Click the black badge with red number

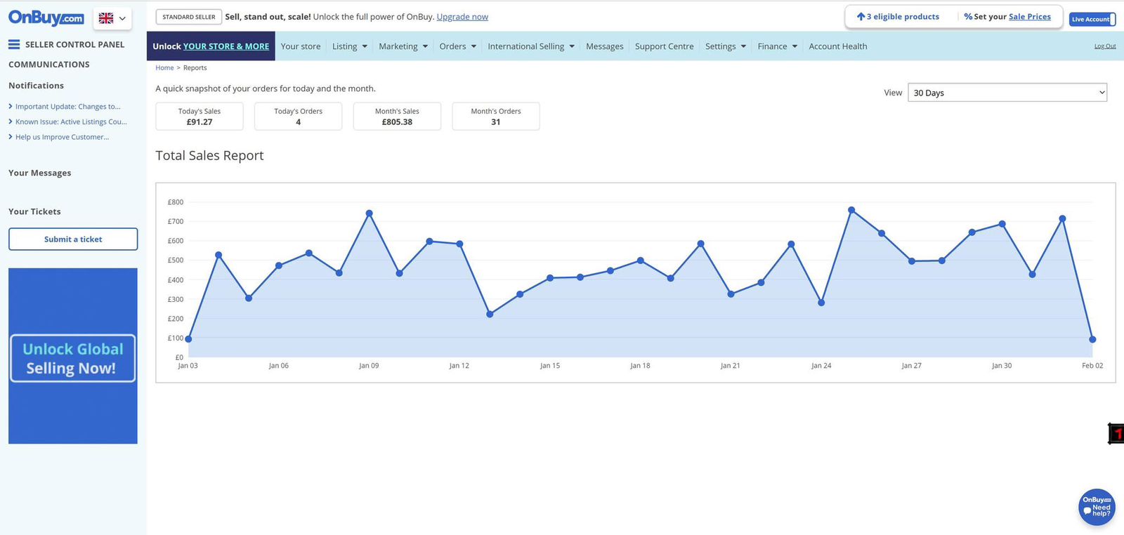pos(1116,434)
